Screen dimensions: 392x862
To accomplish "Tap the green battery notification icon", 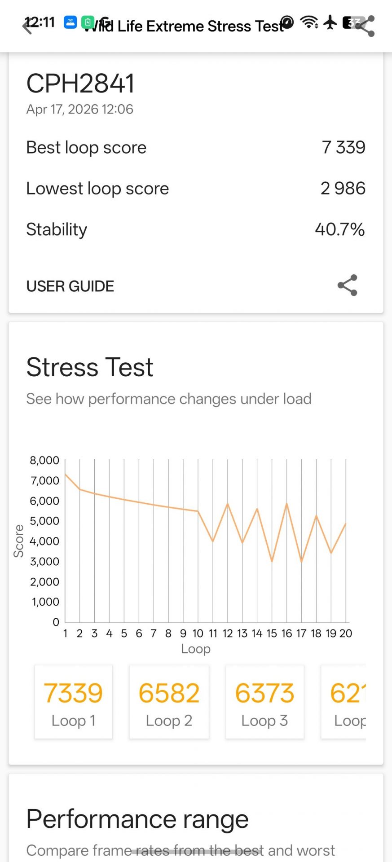I will tap(87, 22).
